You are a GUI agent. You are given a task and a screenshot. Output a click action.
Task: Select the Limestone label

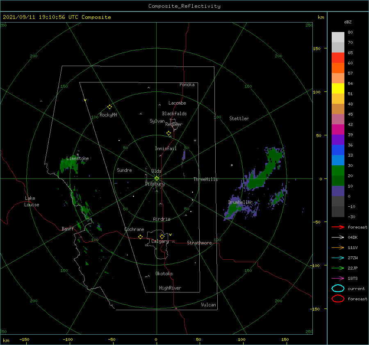pos(77,158)
